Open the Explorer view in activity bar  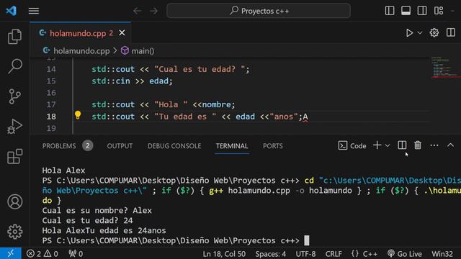[x=14, y=37]
